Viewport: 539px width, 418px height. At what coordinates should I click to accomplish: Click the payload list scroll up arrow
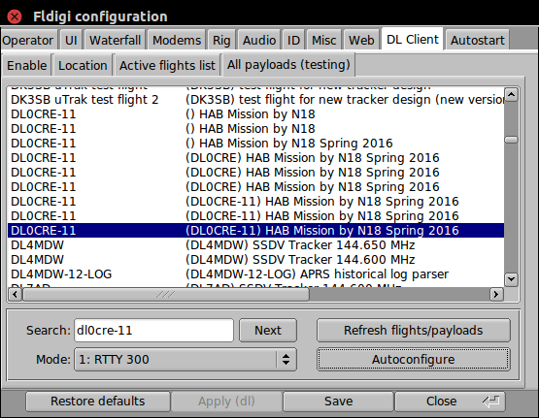tap(512, 94)
